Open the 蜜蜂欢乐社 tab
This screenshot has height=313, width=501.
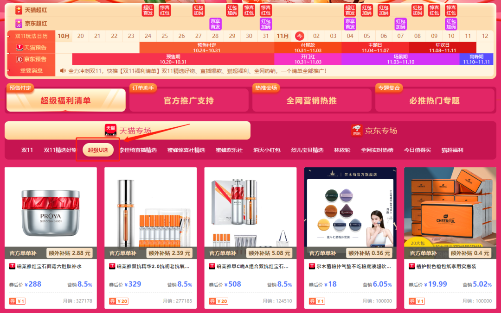[229, 150]
